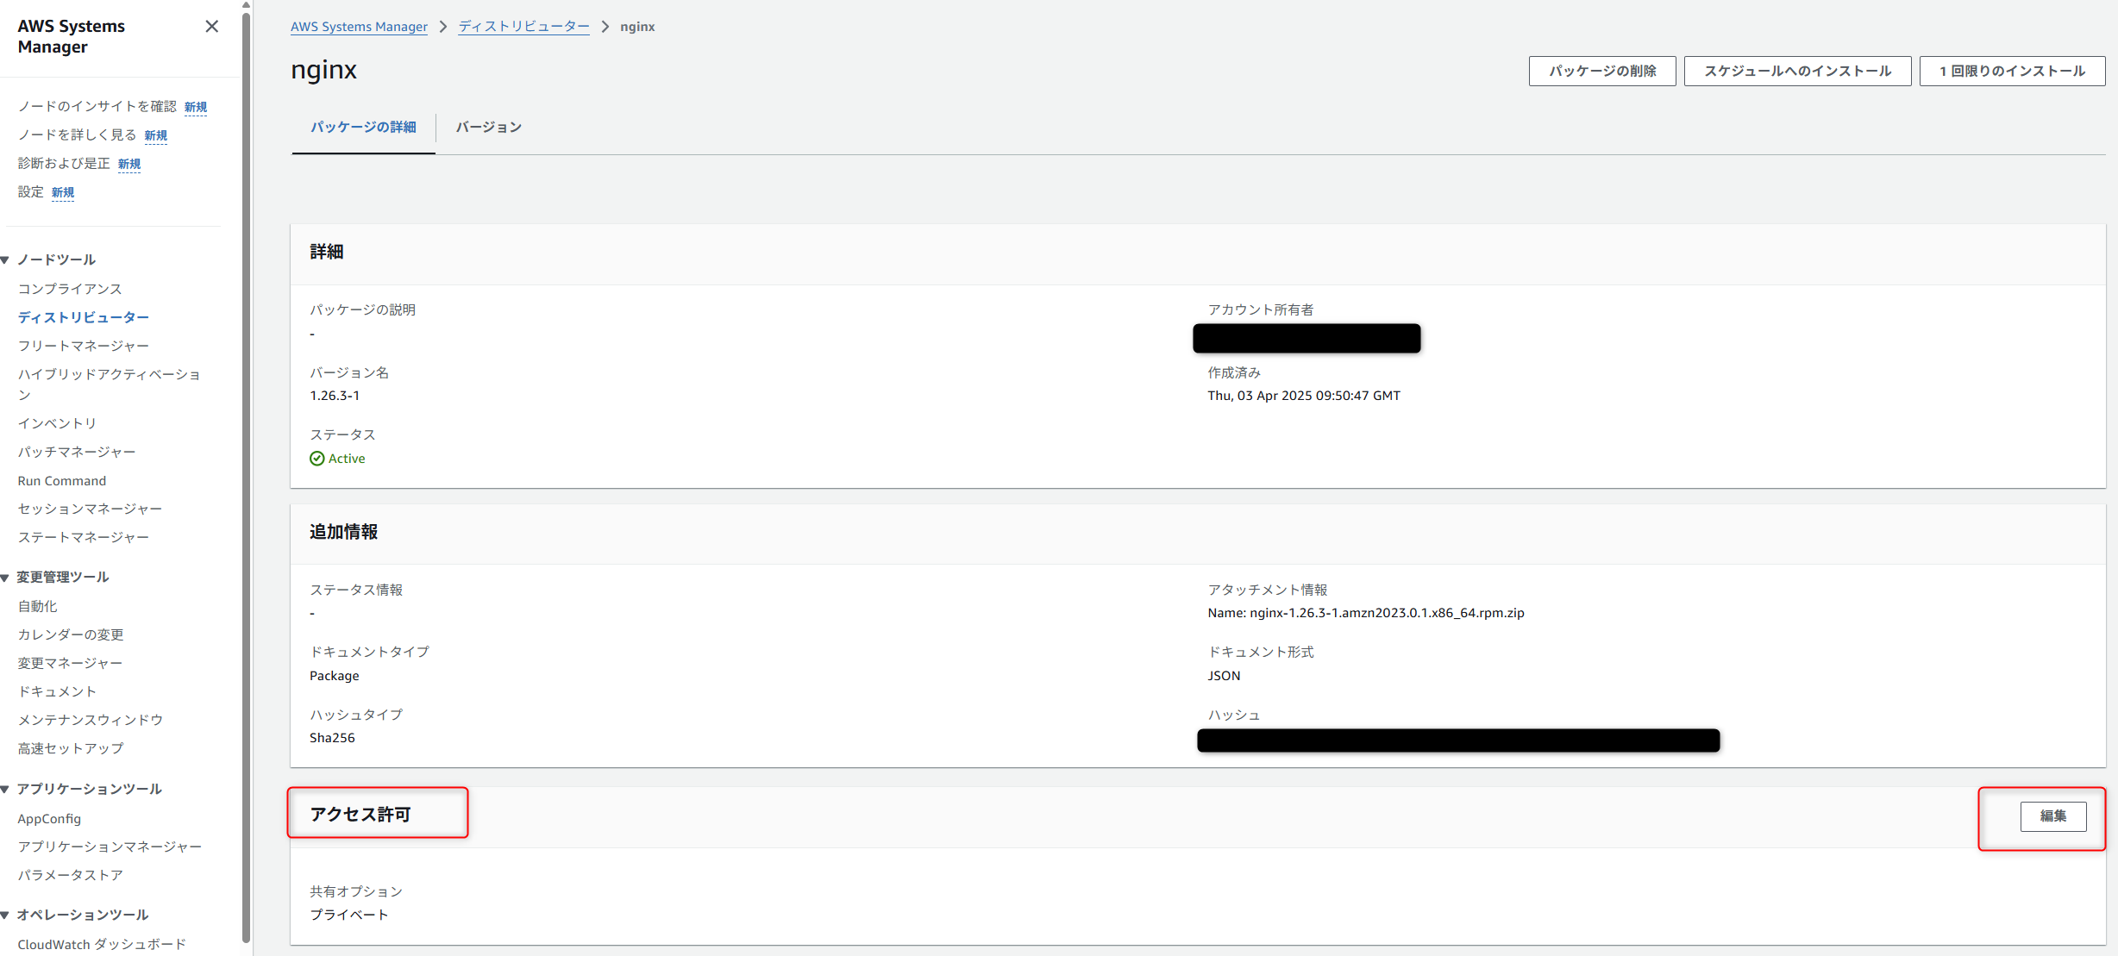Open セッションマネージャー from navigation
The width and height of the screenshot is (2118, 956).
[90, 509]
